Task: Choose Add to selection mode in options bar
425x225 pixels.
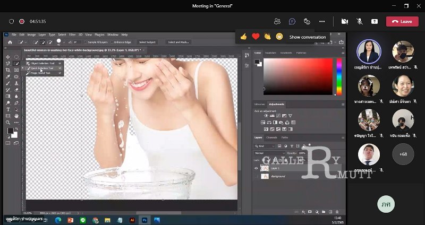Action: point(42,42)
